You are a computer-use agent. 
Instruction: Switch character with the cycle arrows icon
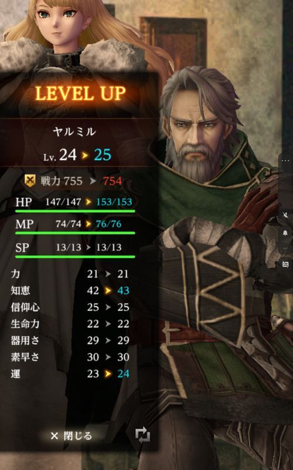click(142, 435)
